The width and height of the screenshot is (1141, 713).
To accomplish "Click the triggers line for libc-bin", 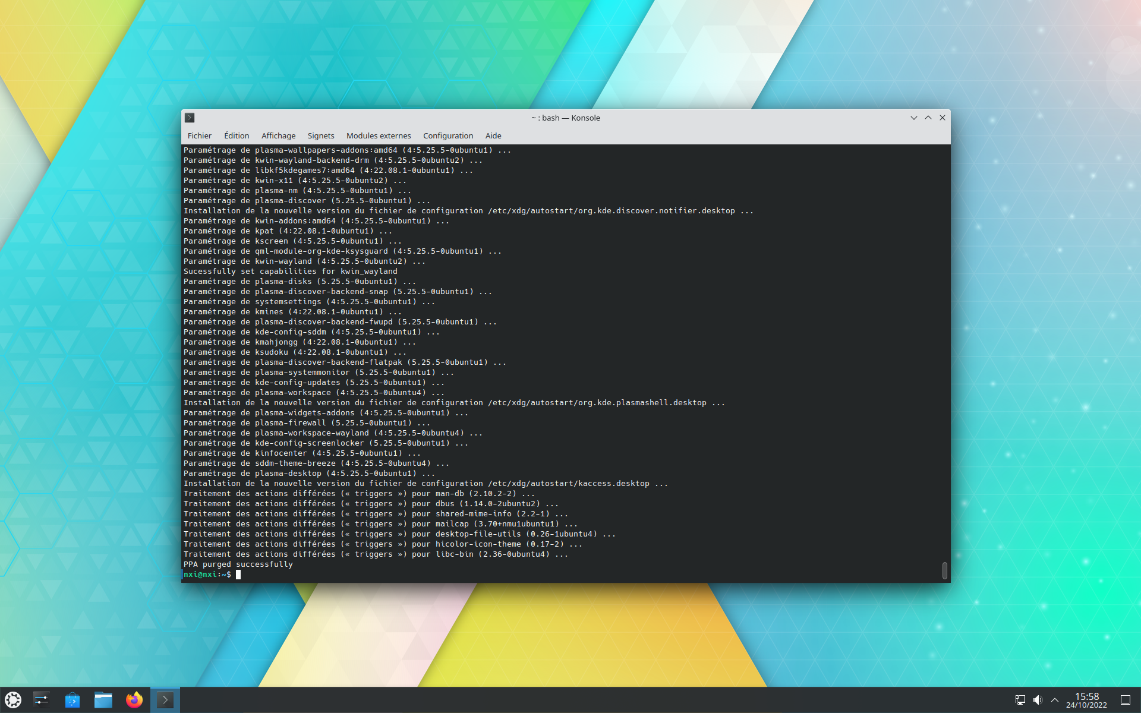I will 376,554.
